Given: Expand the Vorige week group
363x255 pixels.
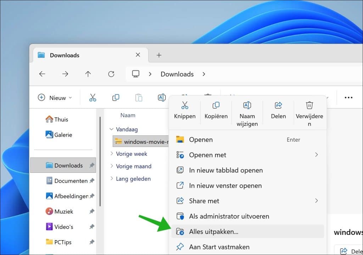Looking at the screenshot, I should pyautogui.click(x=112, y=154).
